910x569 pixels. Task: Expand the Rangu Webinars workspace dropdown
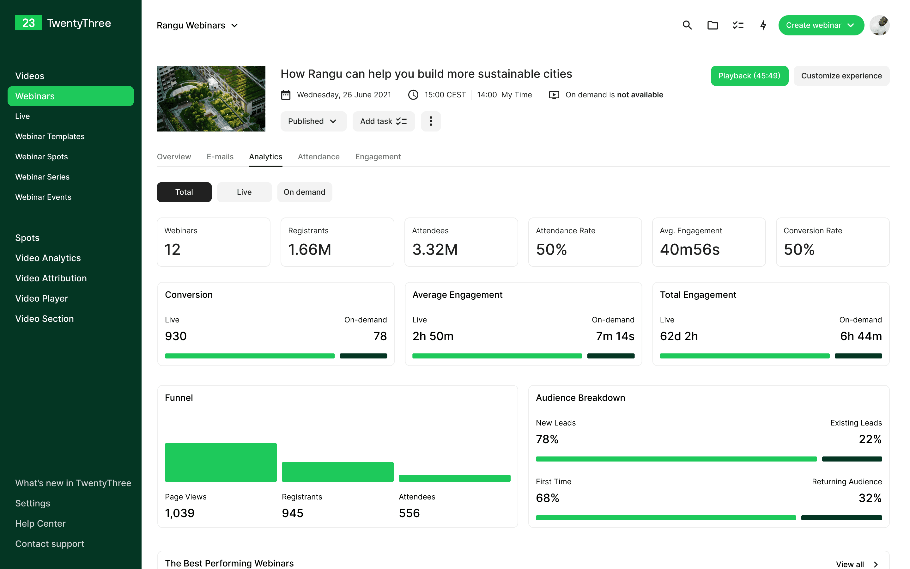click(197, 25)
